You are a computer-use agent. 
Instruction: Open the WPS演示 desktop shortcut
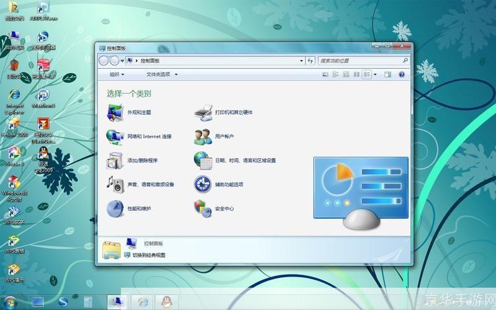(x=14, y=273)
